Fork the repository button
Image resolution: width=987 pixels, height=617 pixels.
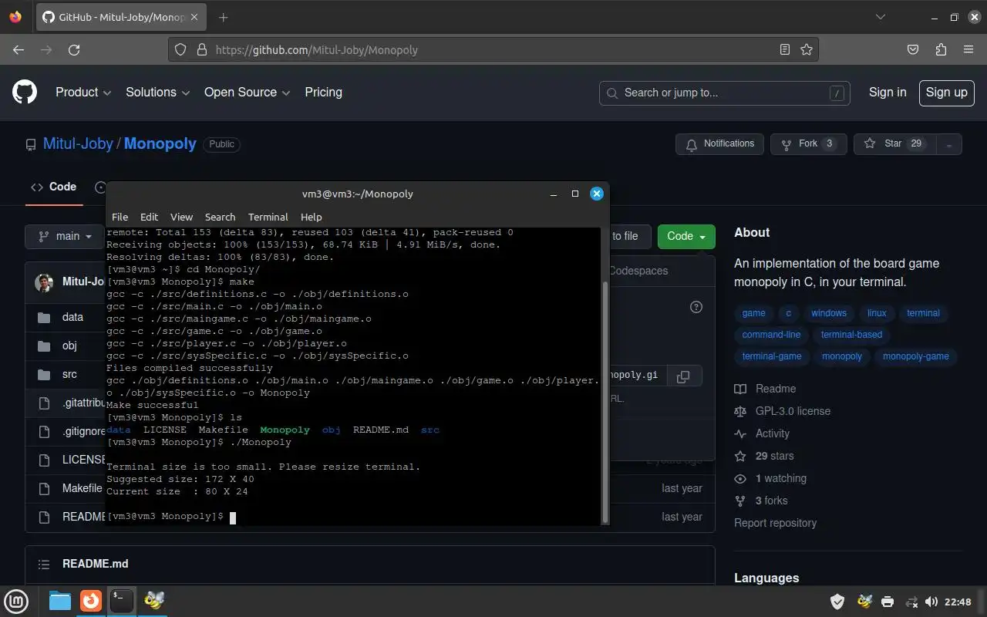click(x=808, y=144)
